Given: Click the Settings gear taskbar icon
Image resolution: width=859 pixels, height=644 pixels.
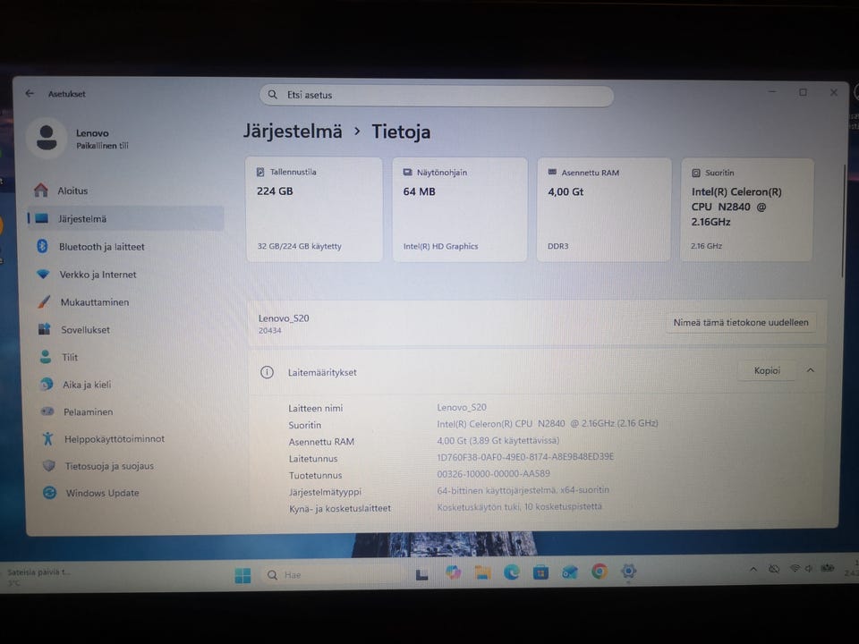Looking at the screenshot, I should click(x=628, y=572).
